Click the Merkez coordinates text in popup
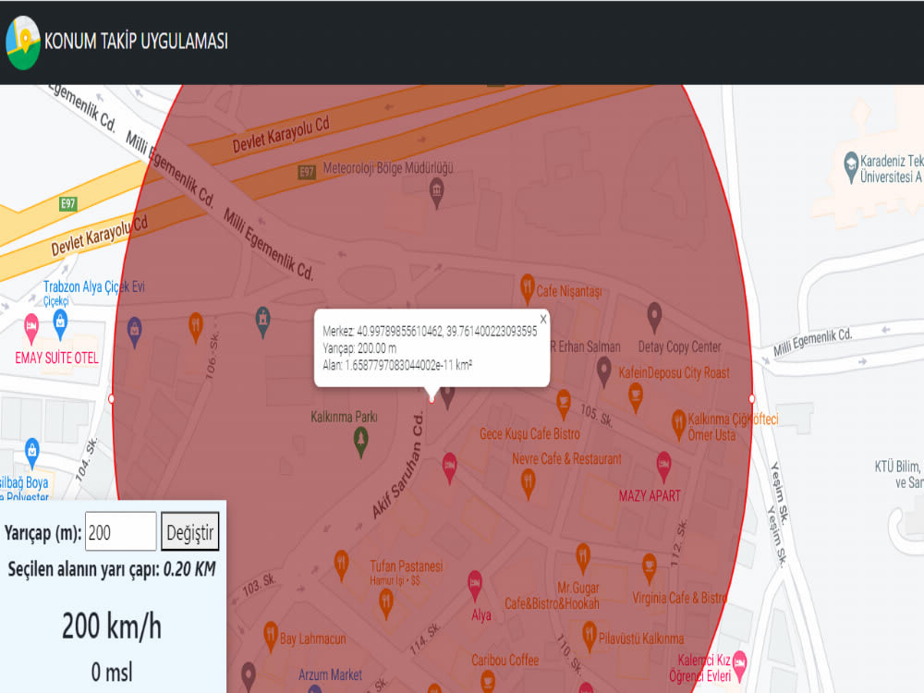 pyautogui.click(x=430, y=331)
